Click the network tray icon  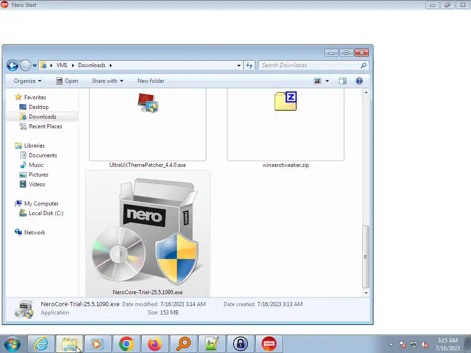(414, 344)
